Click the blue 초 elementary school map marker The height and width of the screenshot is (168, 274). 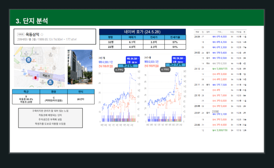51,82
